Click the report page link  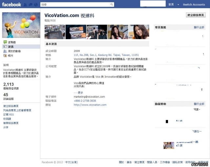coord(11,123)
